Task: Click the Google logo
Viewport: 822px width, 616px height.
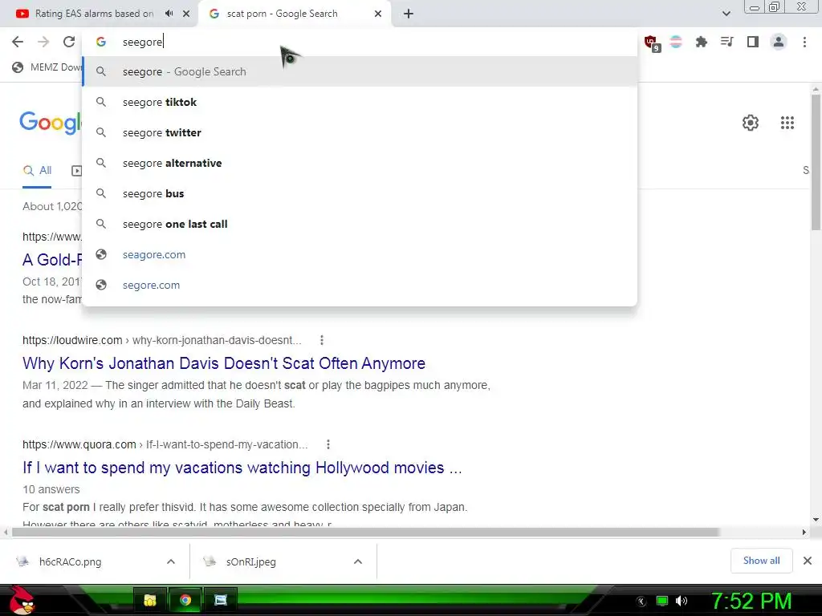Action: pyautogui.click(x=51, y=123)
